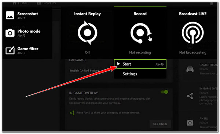This screenshot has width=220, height=134.
Task: Click the ANSEL entry text
Action: point(204,119)
